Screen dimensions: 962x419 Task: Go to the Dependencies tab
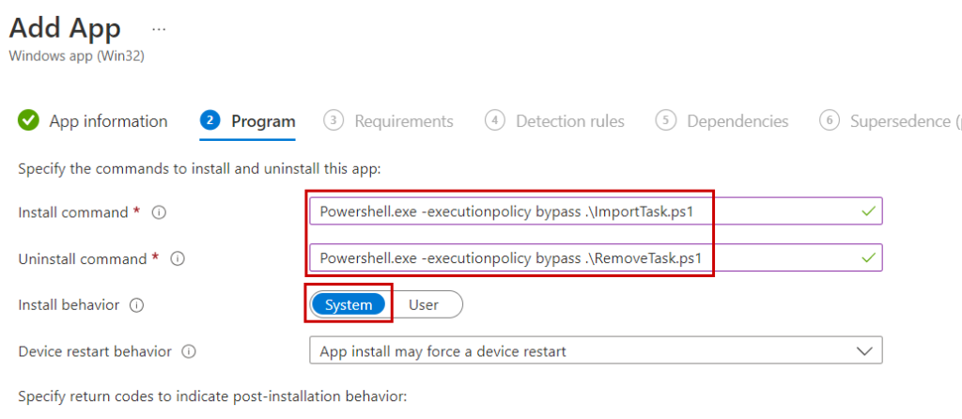(x=737, y=121)
